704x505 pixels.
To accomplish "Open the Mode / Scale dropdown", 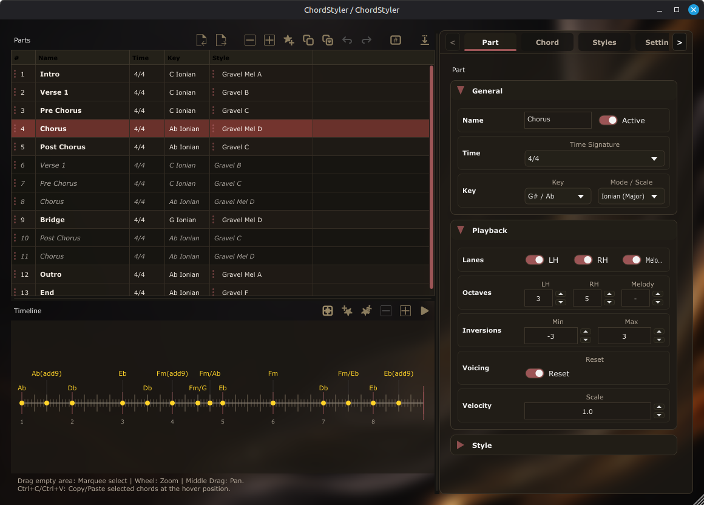I will coord(631,196).
